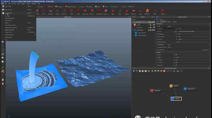Open the Recent Projects submenu arrow
The image size is (212, 118).
click(x=35, y=35)
